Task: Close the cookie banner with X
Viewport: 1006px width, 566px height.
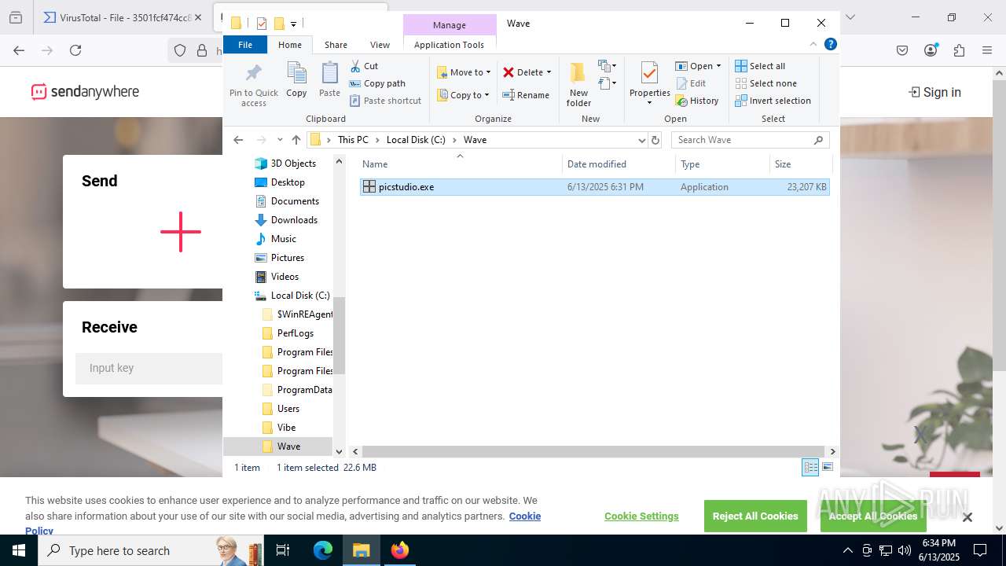Action: (967, 516)
